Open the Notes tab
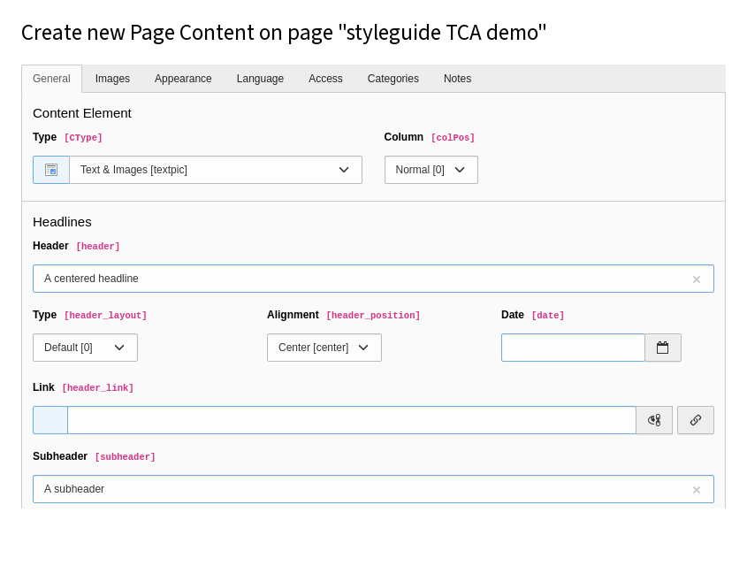 point(457,79)
